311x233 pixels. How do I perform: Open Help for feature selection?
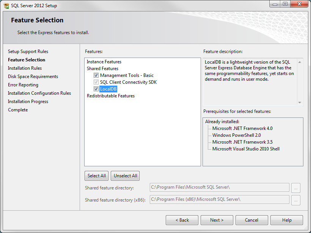coord(287,220)
